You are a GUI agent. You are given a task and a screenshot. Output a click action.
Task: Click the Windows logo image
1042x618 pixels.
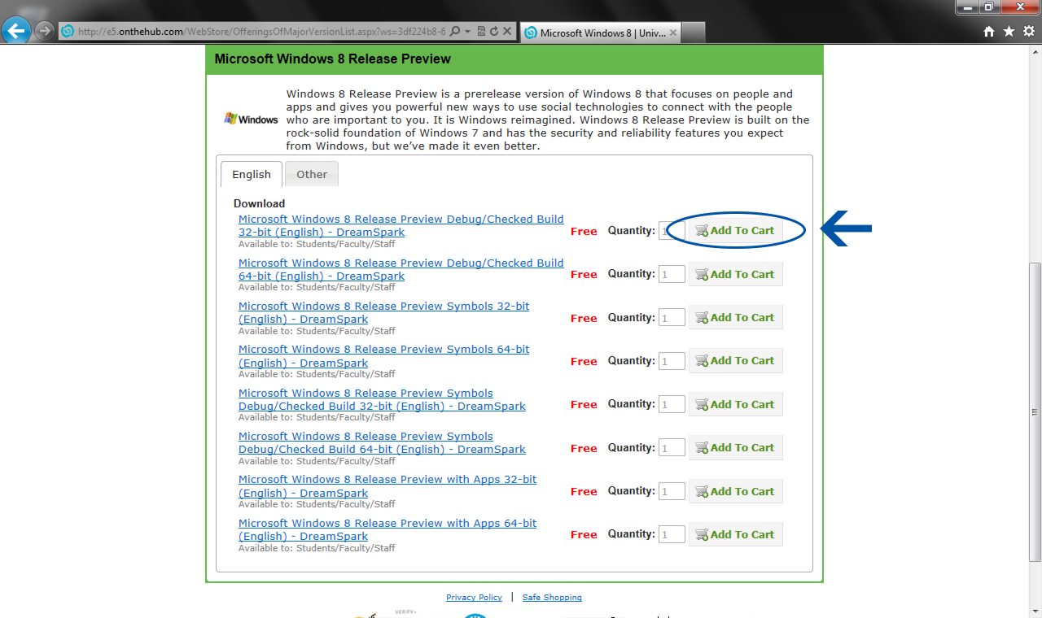coord(252,119)
